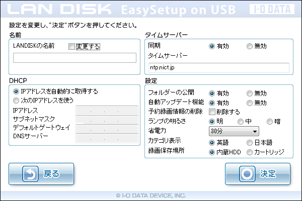Image resolution: width=302 pixels, height=201 pixels.
Task: Enable the LANDISK名前 変更する checkbox
Action: (x=71, y=47)
